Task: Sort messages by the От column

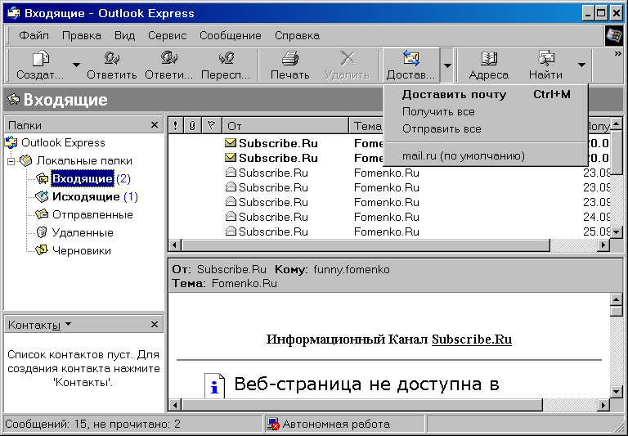Action: [285, 126]
